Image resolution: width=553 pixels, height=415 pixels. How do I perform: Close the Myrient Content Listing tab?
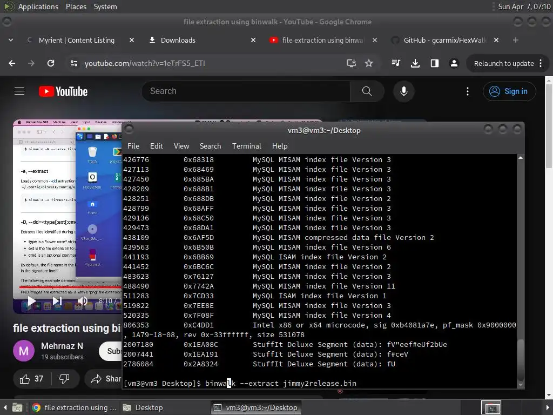click(132, 40)
